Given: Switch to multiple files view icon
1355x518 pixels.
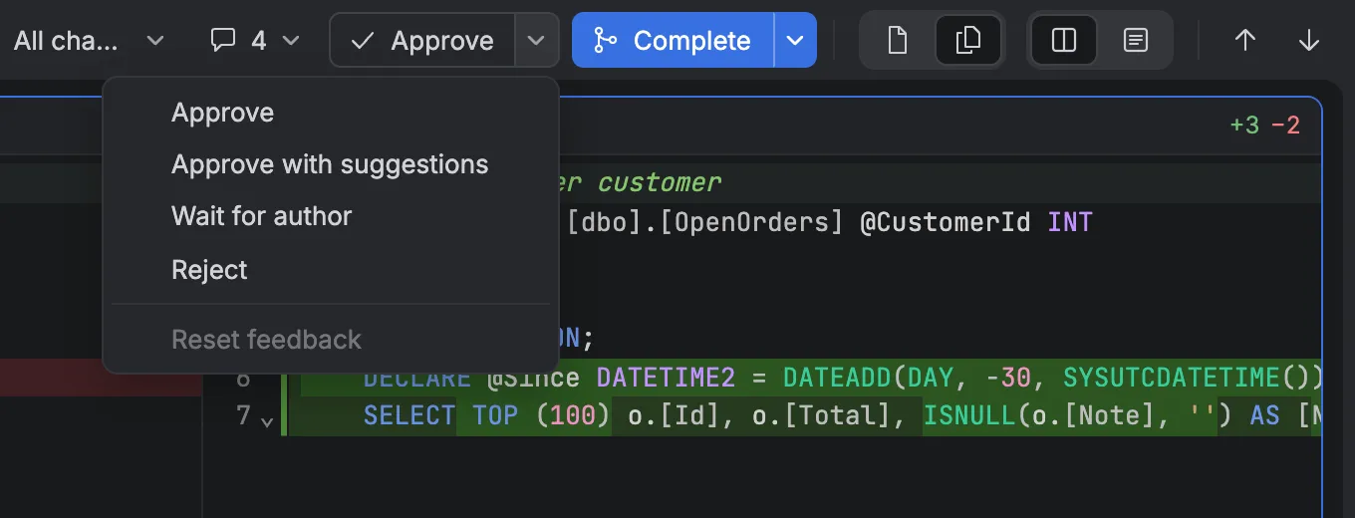Looking at the screenshot, I should coord(967,41).
